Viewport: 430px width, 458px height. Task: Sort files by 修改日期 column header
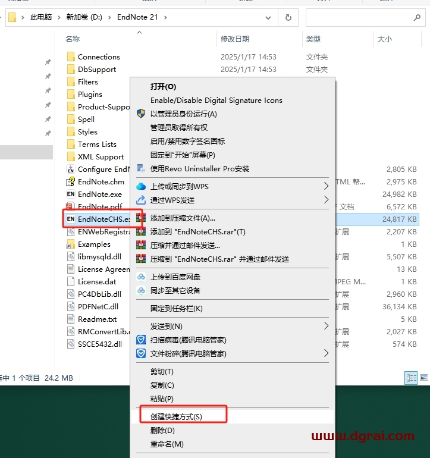[x=235, y=39]
